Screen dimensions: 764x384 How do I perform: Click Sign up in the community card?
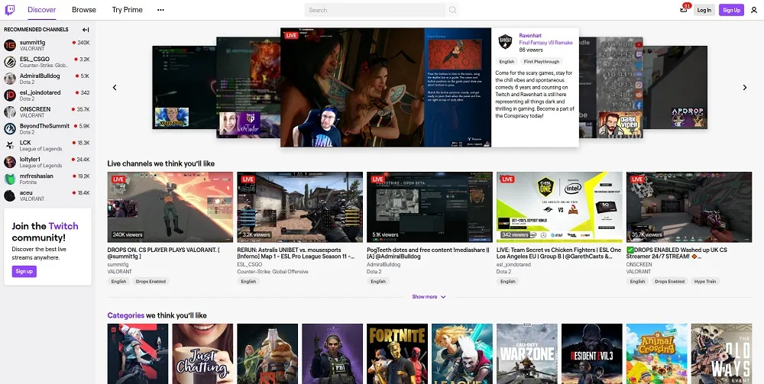(24, 271)
